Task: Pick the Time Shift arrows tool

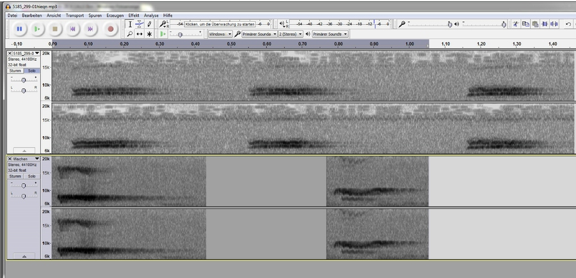Action: [x=140, y=34]
